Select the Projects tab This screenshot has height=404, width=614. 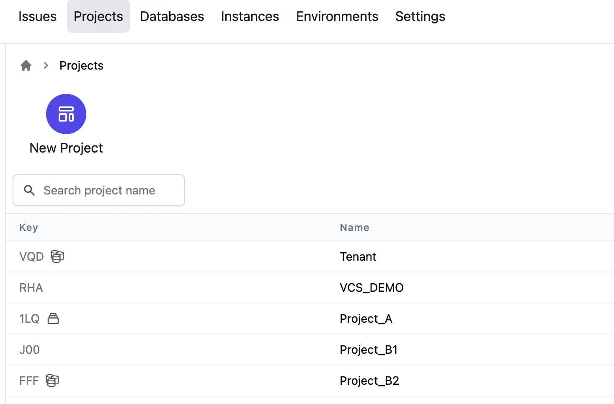[98, 16]
